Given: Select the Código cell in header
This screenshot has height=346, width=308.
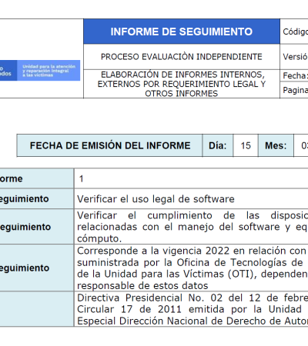Looking at the screenshot, I should [294, 32].
